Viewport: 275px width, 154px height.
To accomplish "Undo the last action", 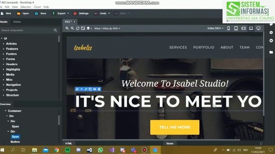I will [x=101, y=13].
